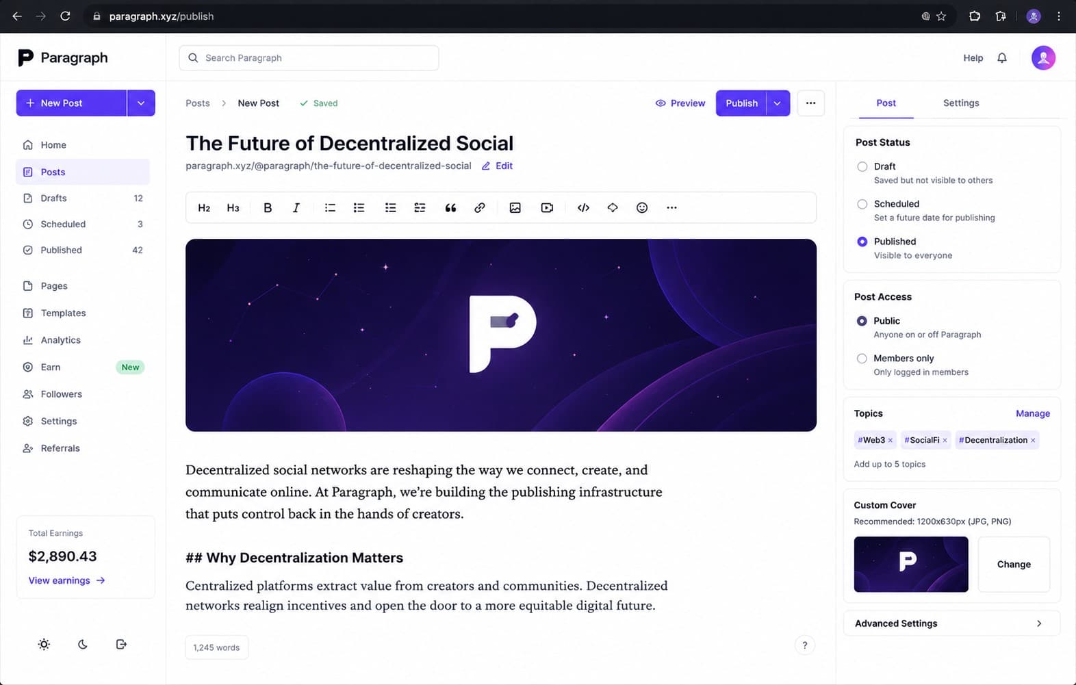
Task: Insert a hyperlink with link icon
Action: (480, 208)
